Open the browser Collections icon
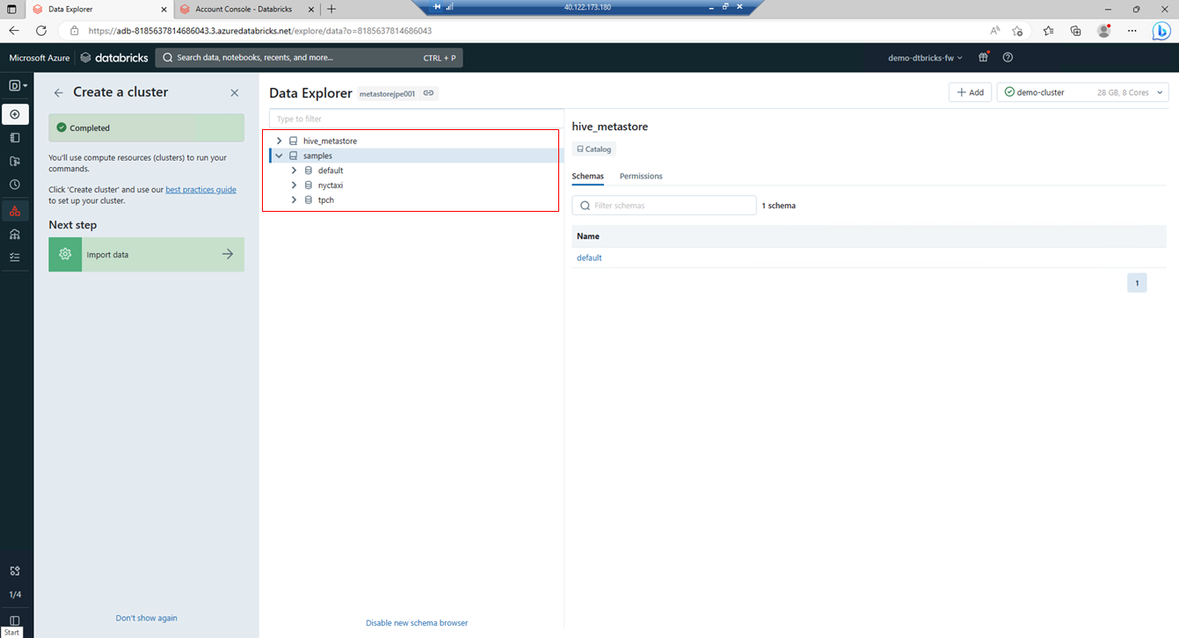 pos(1076,31)
